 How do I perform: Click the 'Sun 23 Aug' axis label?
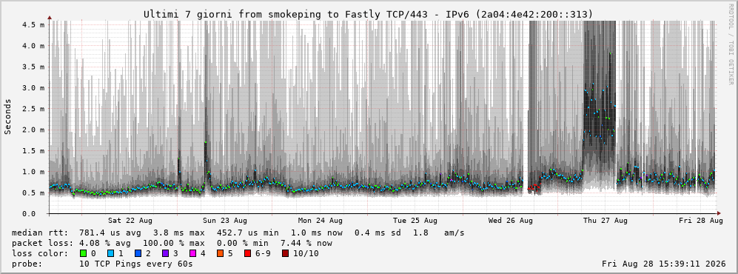[x=225, y=221]
